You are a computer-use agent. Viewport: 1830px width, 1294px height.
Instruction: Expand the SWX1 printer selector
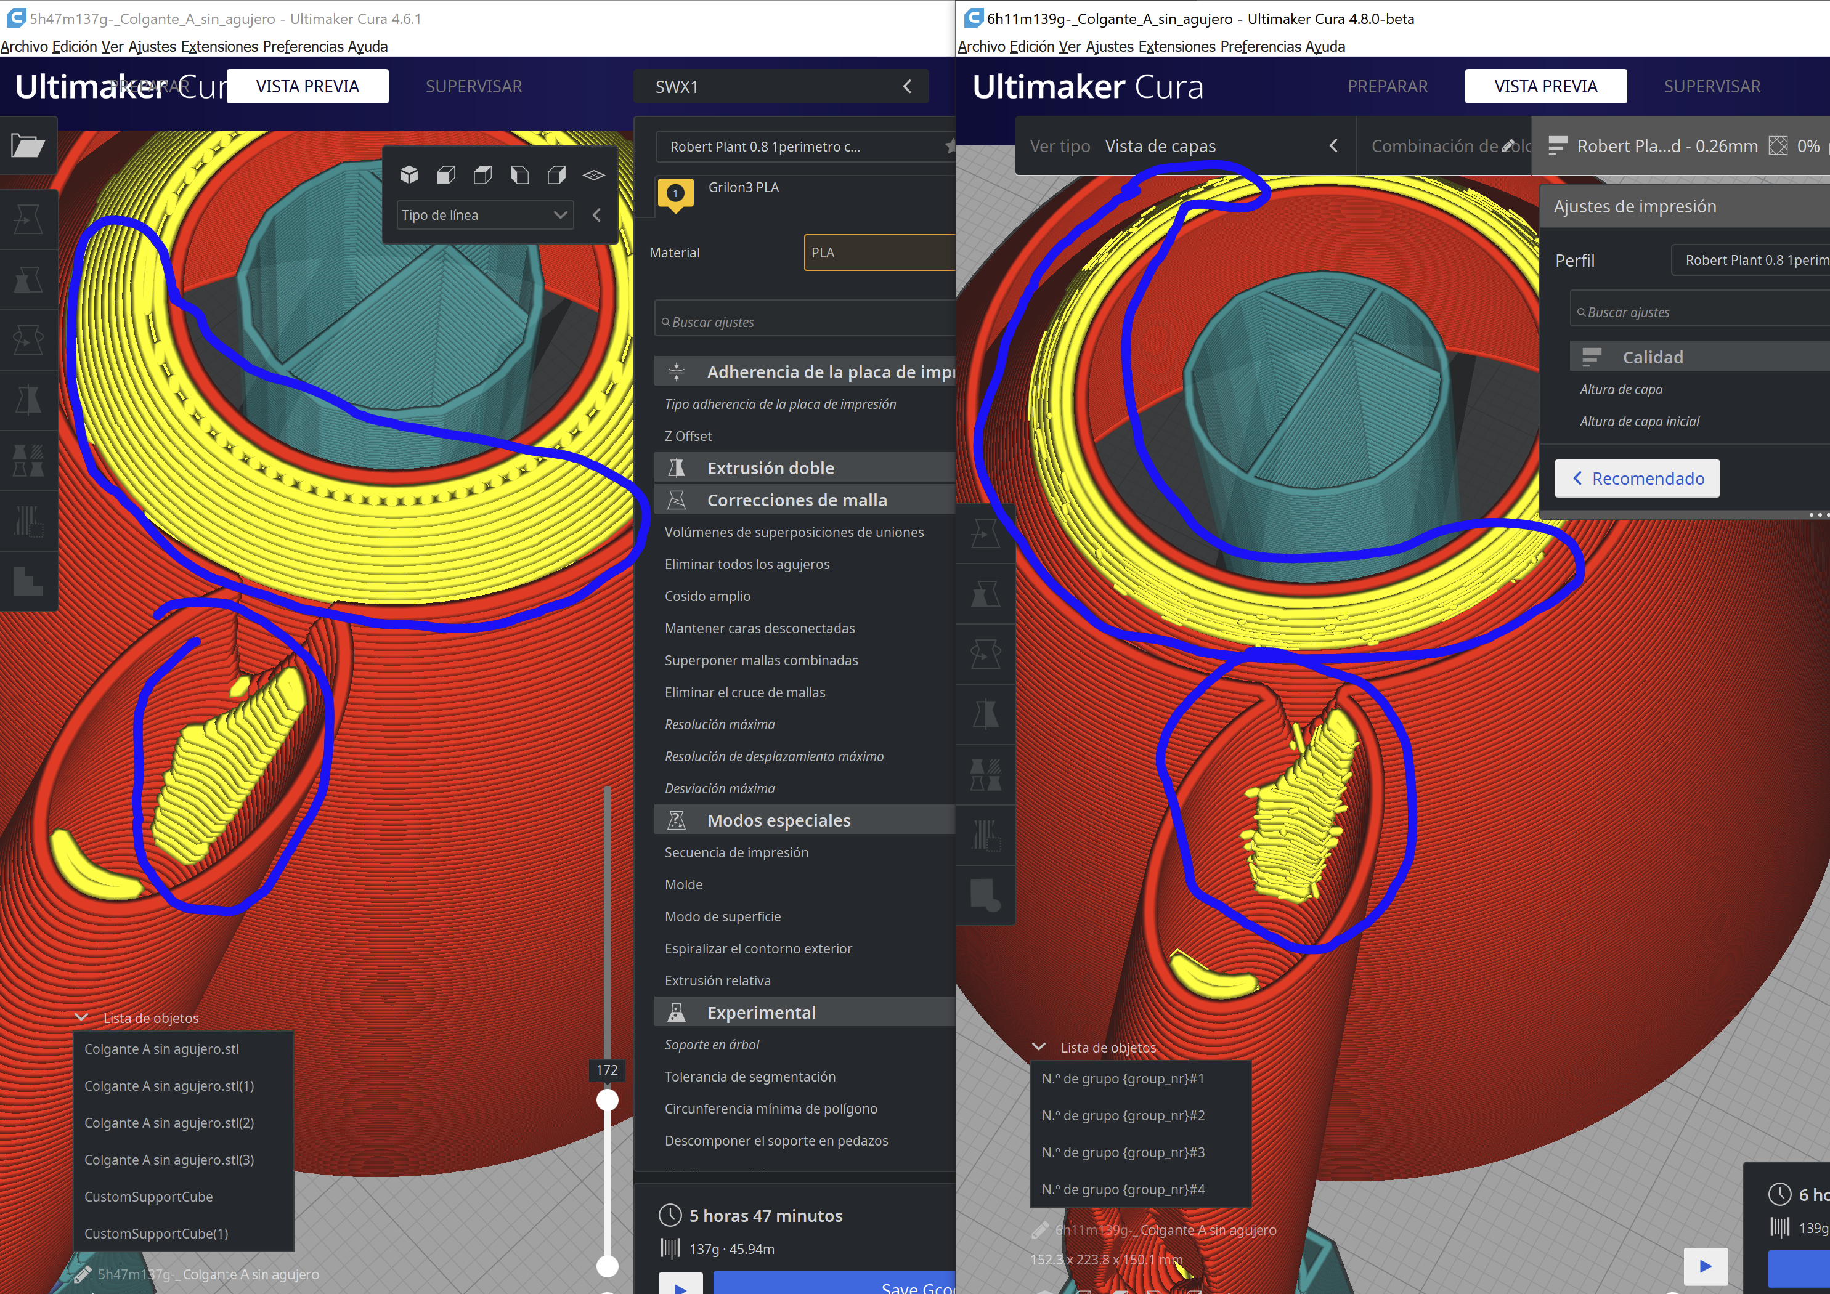click(x=780, y=87)
